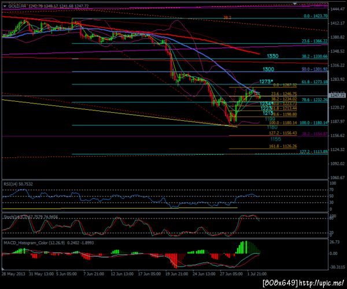The width and height of the screenshot is (347, 289).
Task: Select the orange label 0.0 - 1267.32
Action: (285, 85)
